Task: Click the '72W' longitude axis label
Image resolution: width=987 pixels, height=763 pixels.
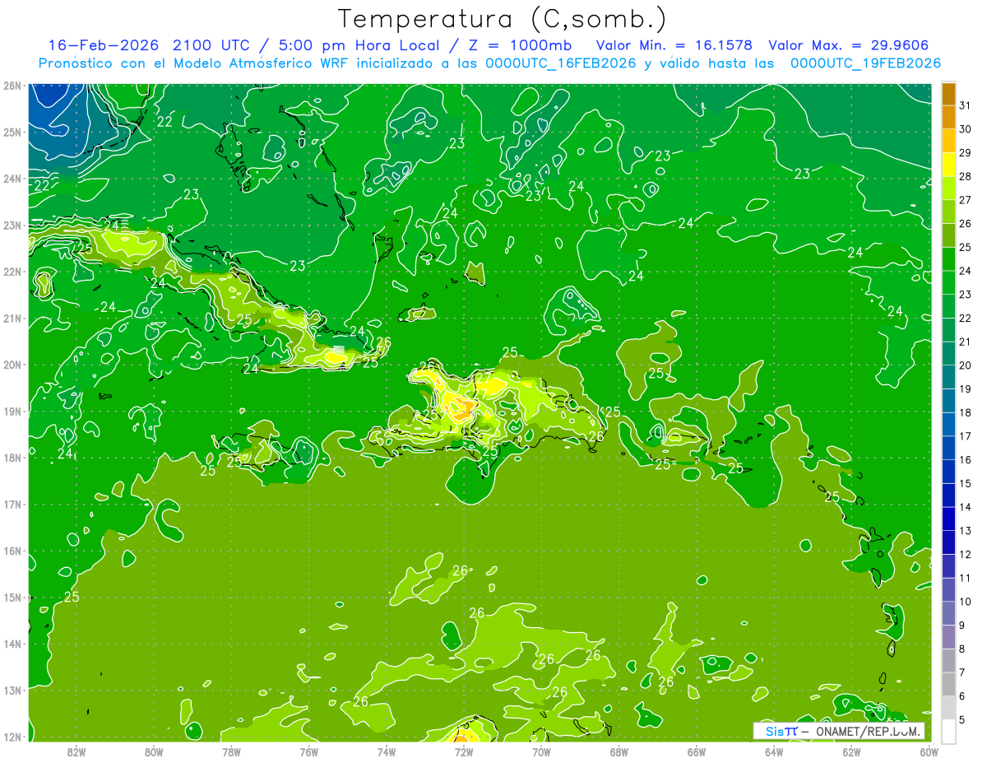Action: pyautogui.click(x=464, y=751)
